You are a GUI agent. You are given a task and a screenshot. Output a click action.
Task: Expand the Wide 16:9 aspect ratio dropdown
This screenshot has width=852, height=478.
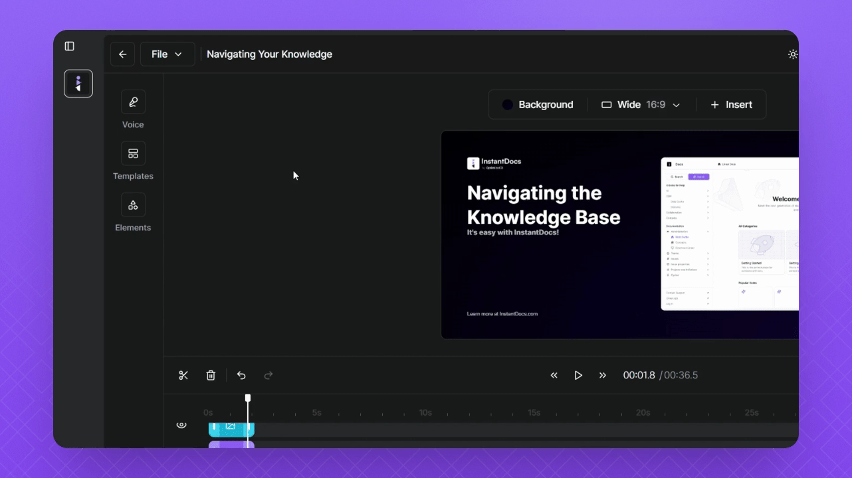coord(641,105)
